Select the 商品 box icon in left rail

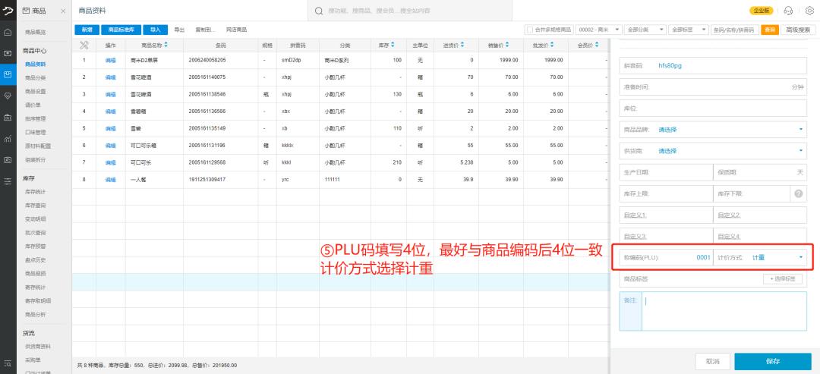(x=8, y=74)
